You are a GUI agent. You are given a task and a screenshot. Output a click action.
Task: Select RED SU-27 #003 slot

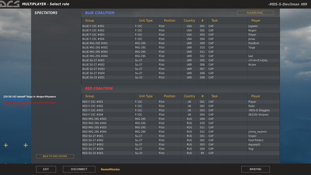pos(180,144)
